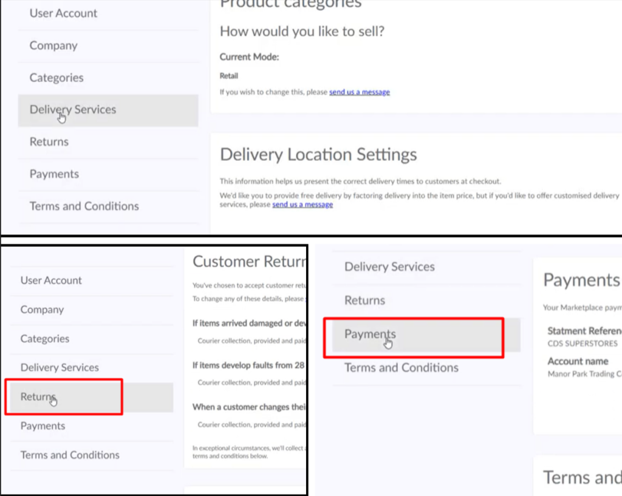Click send us a message link under Retail
This screenshot has width=622, height=496.
pos(360,92)
